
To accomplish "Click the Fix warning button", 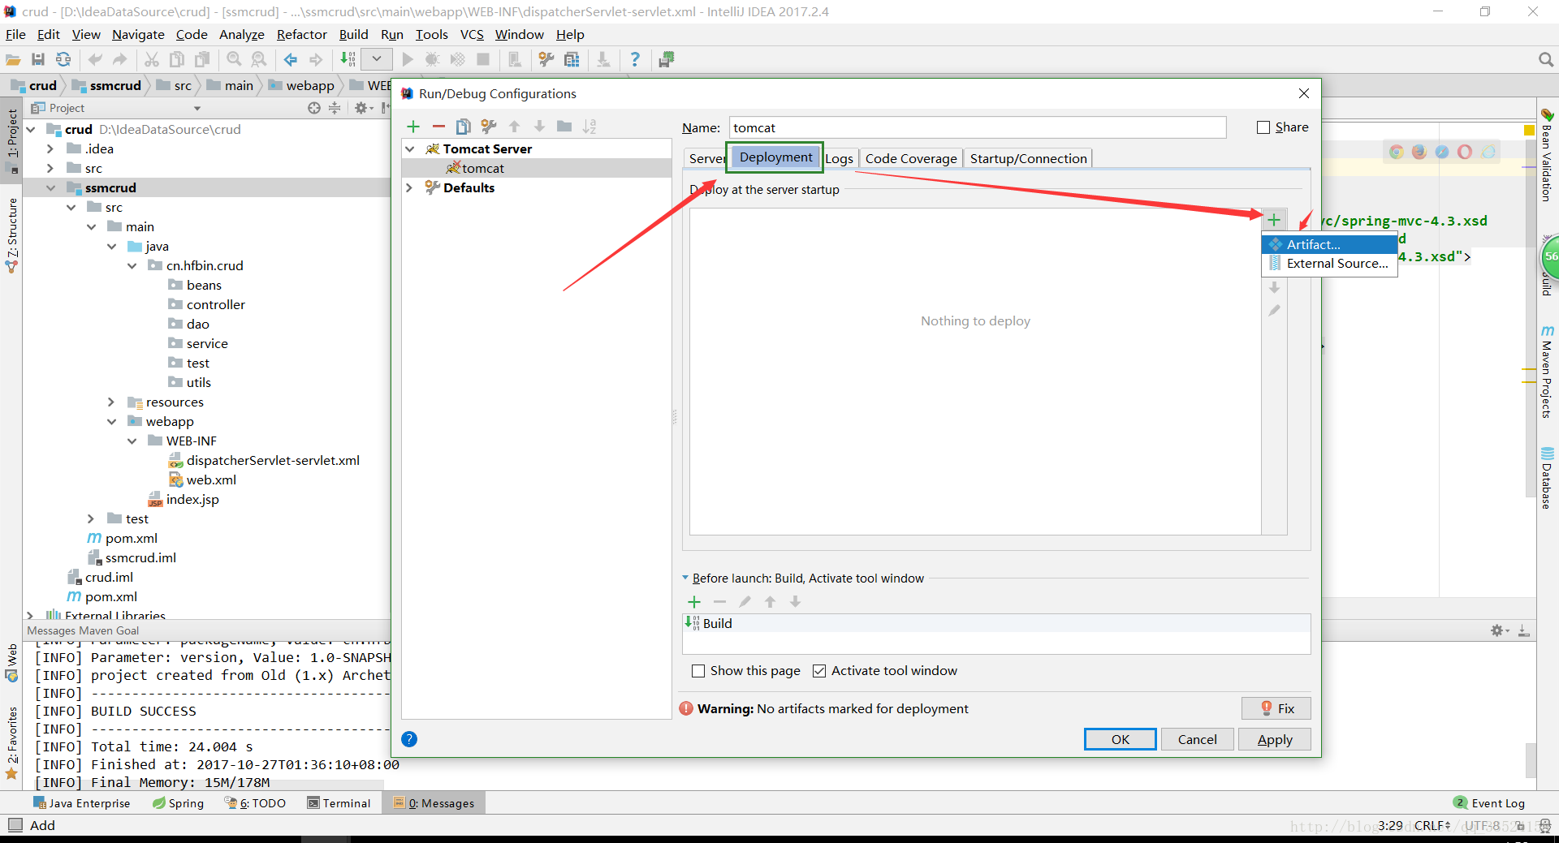I will pos(1276,708).
